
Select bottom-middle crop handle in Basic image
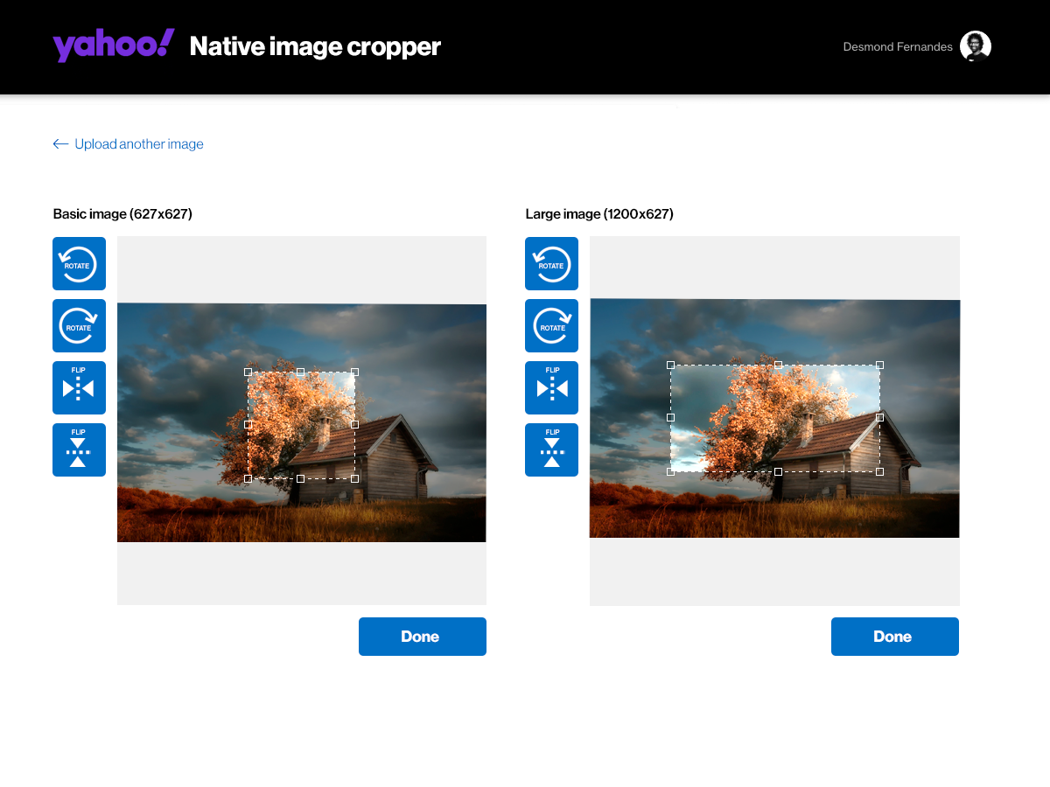300,478
